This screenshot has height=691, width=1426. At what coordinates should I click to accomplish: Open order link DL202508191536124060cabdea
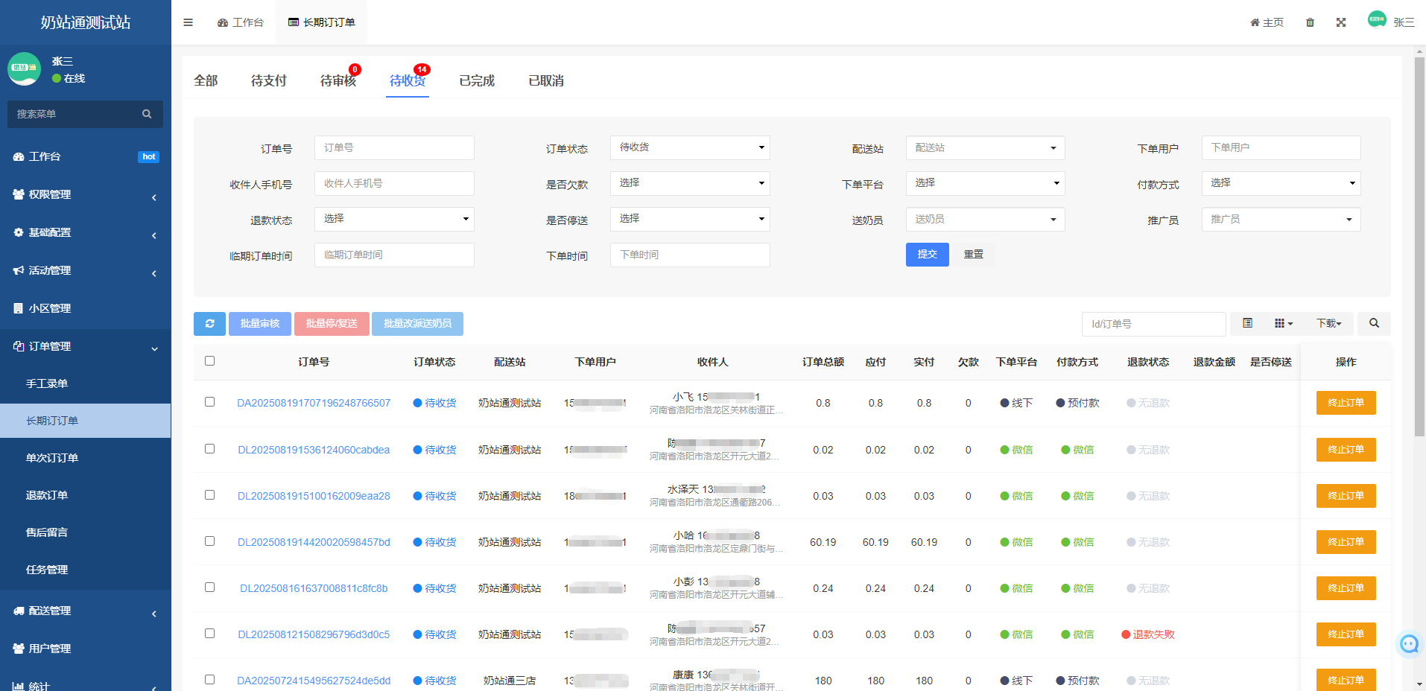(x=314, y=450)
